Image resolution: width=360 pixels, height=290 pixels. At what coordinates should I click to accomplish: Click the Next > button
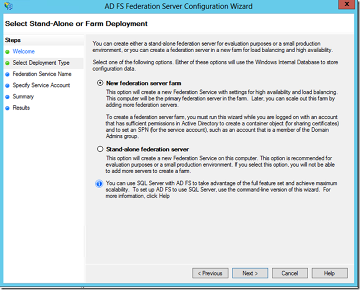(250, 273)
